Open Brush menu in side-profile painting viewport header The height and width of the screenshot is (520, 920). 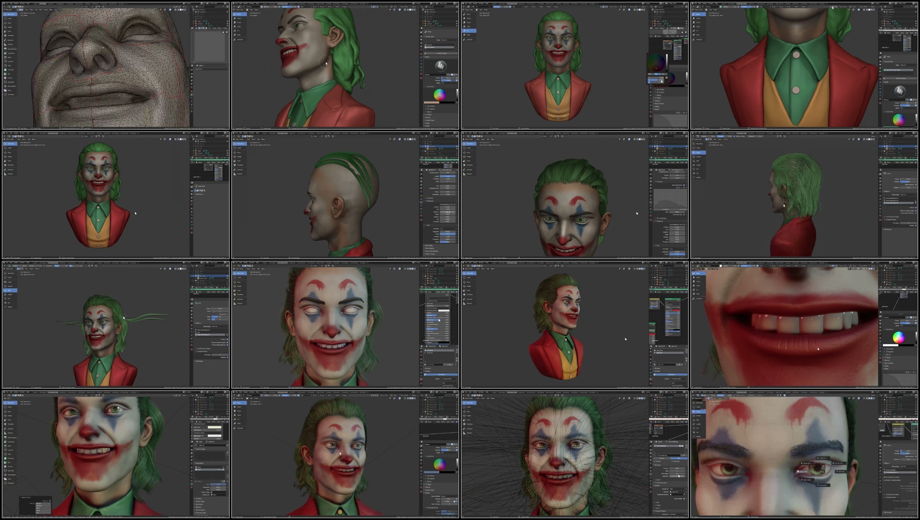pyautogui.click(x=256, y=10)
